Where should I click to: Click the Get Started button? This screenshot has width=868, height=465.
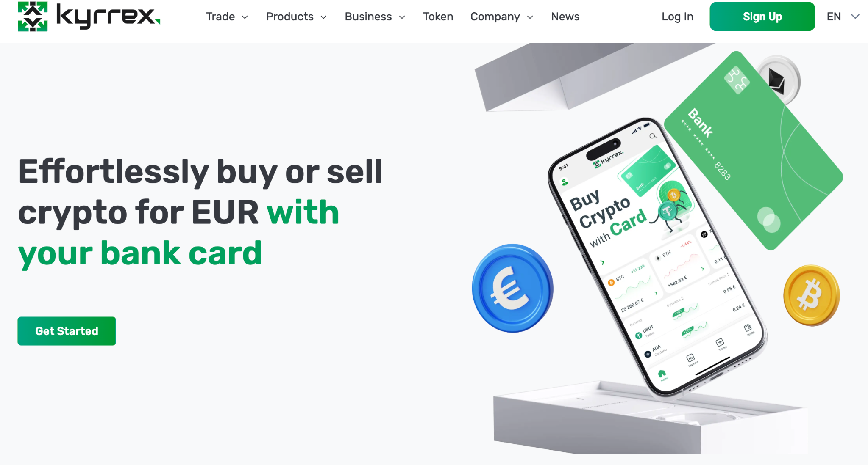pos(67,331)
